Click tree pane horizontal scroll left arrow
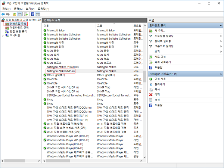The height and width of the screenshot is (168, 224). 2,161
